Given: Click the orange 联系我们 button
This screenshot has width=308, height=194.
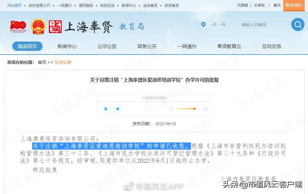Looking at the screenshot, I should pos(294,5).
